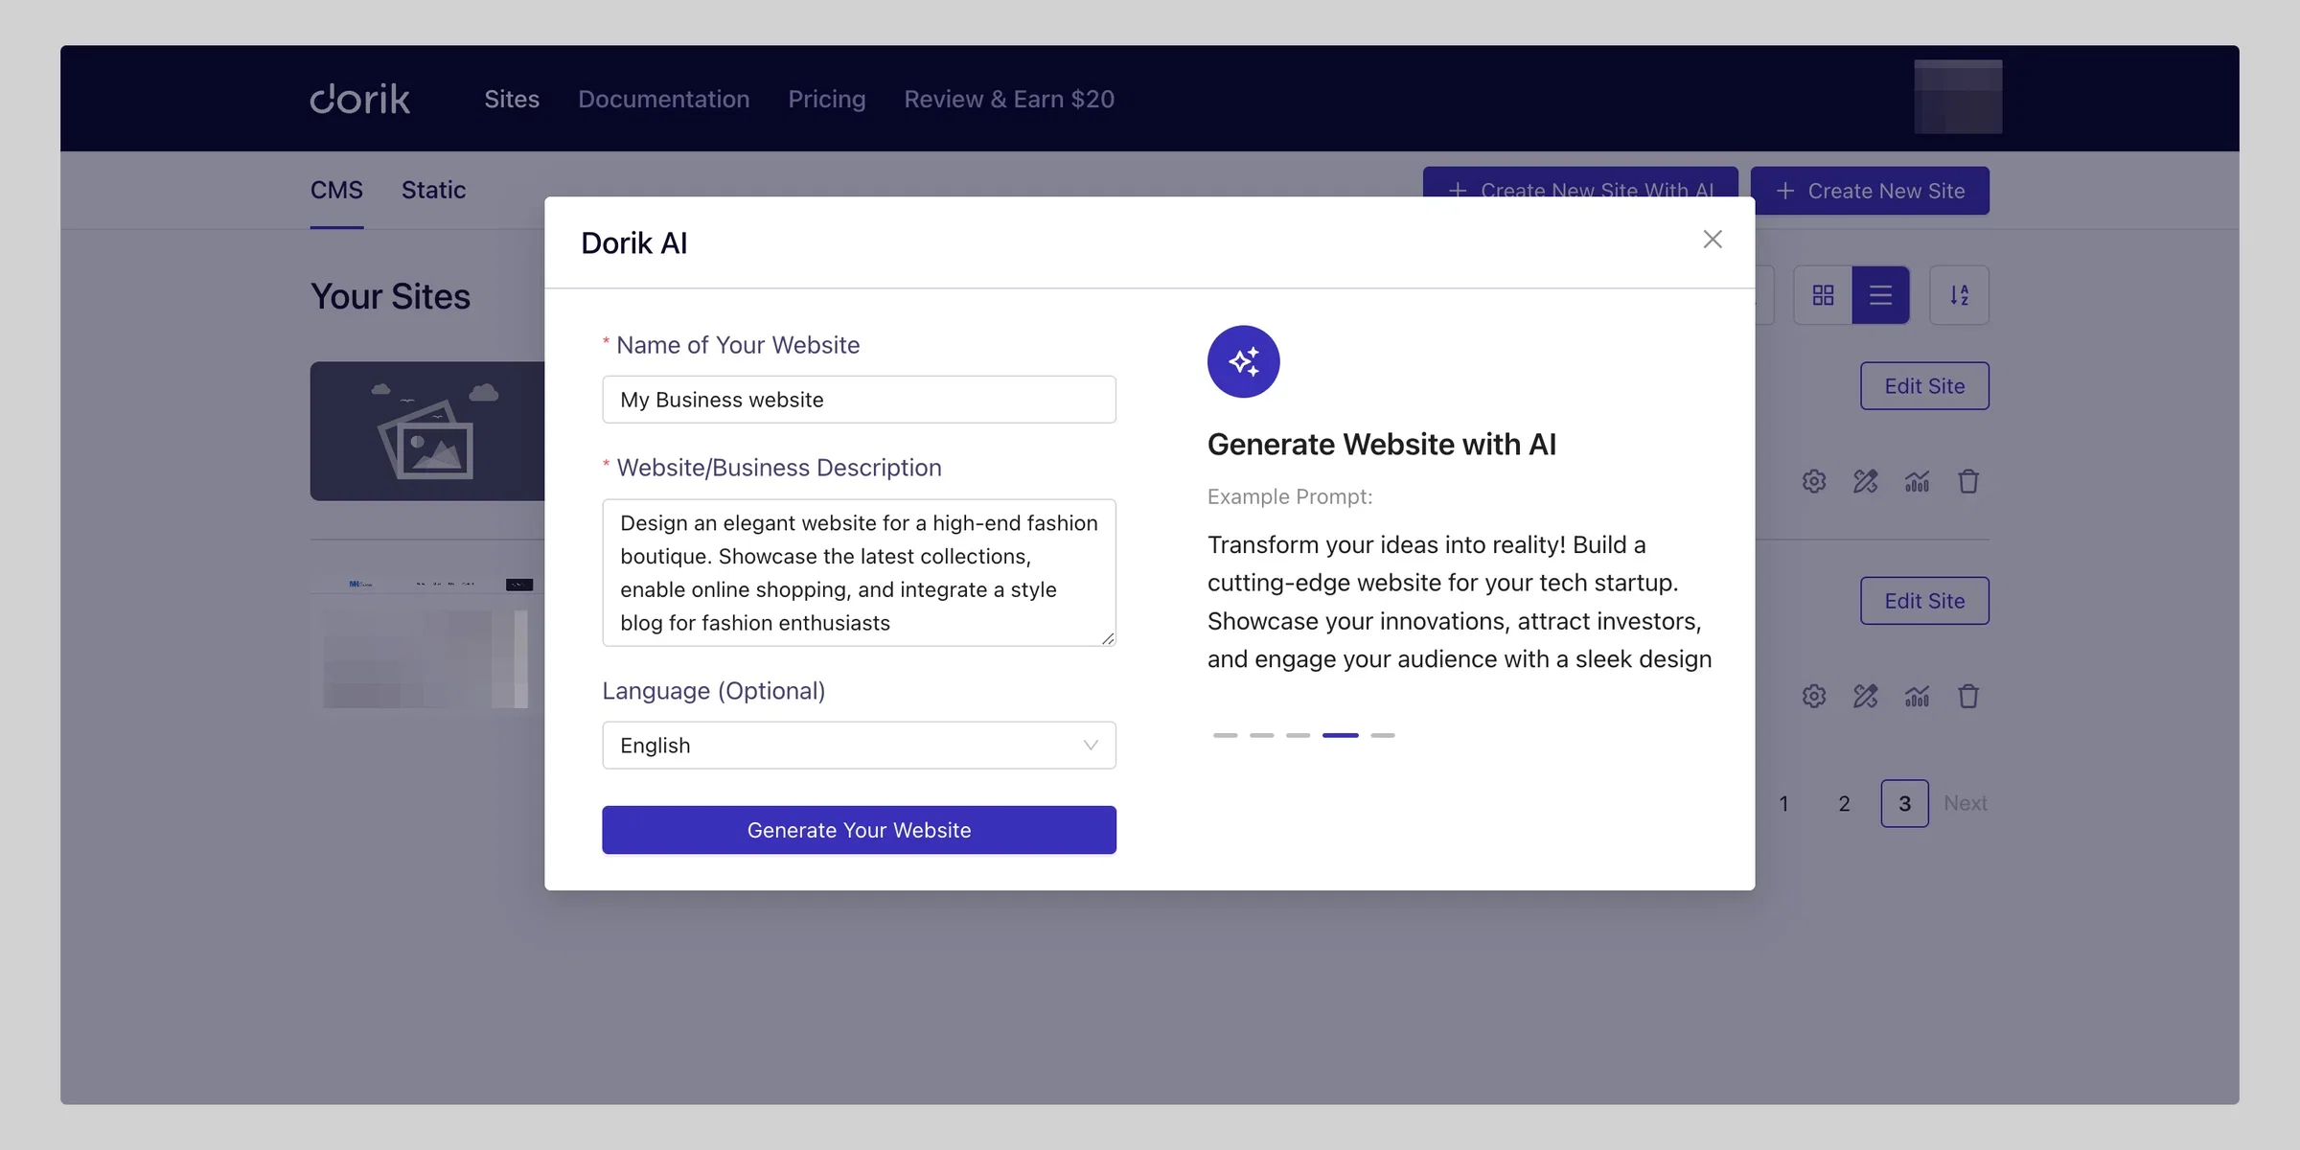
Task: Open Review & Earn $20 link
Action: (x=1009, y=99)
